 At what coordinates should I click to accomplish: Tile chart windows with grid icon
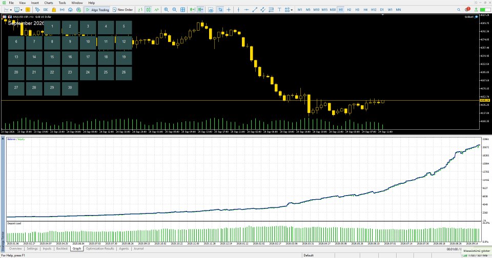click(182, 10)
